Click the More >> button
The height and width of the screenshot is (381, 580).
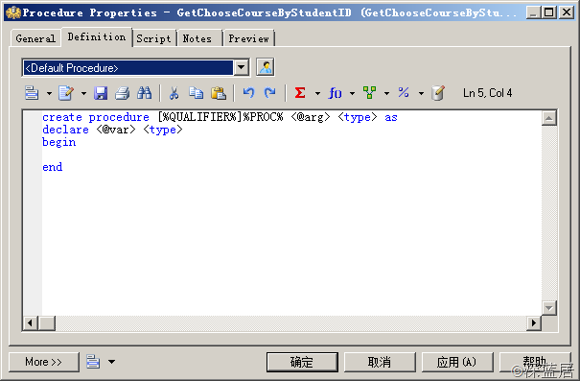click(x=44, y=362)
